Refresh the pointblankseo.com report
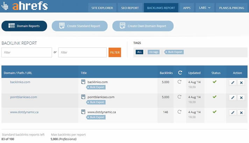The image size is (249, 143). pyautogui.click(x=179, y=97)
